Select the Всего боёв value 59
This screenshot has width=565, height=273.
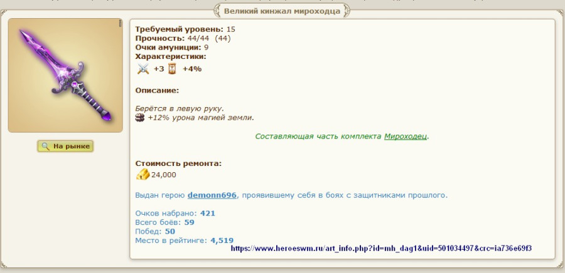tap(189, 222)
